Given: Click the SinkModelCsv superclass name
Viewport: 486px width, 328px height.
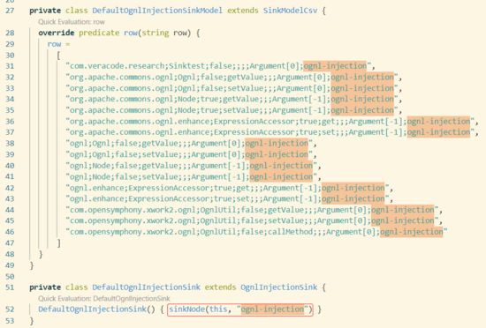Looking at the screenshot, I should coord(290,11).
